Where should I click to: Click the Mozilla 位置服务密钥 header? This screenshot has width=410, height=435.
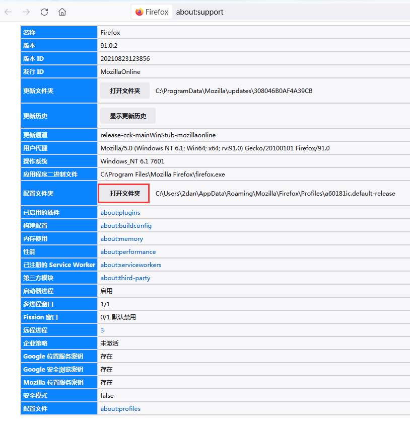[59, 383]
